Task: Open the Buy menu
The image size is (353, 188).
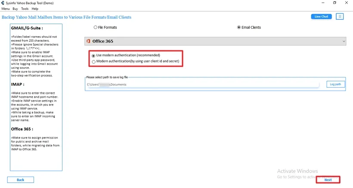Action: click(15, 9)
